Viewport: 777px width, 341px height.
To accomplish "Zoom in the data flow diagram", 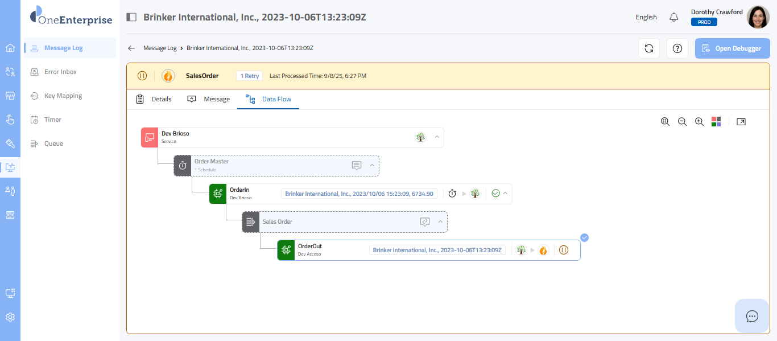I will 700,122.
